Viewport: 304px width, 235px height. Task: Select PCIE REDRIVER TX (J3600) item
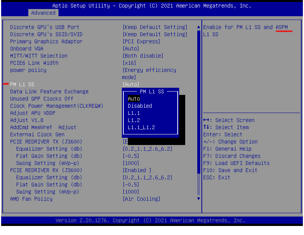[x=46, y=142]
